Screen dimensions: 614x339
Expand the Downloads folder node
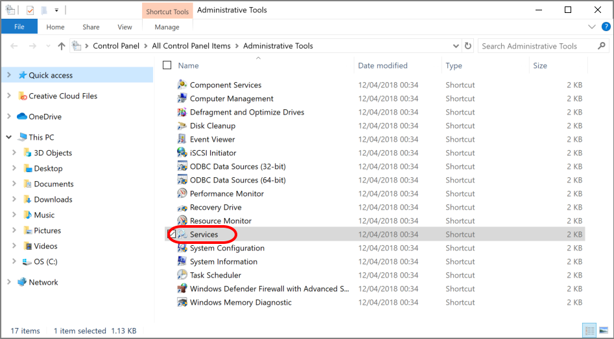(x=14, y=199)
